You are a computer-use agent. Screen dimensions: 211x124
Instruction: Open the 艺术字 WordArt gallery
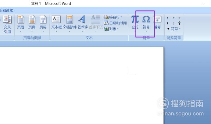coord(83,24)
